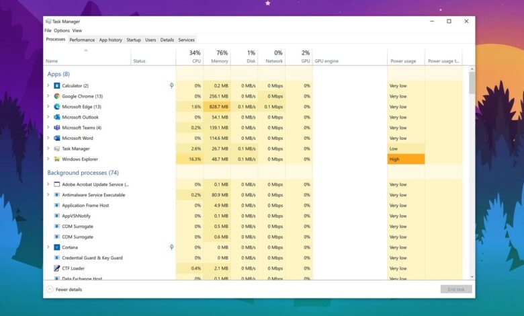The height and width of the screenshot is (316, 524).
Task: Click the Cortana process icon
Action: coord(57,247)
